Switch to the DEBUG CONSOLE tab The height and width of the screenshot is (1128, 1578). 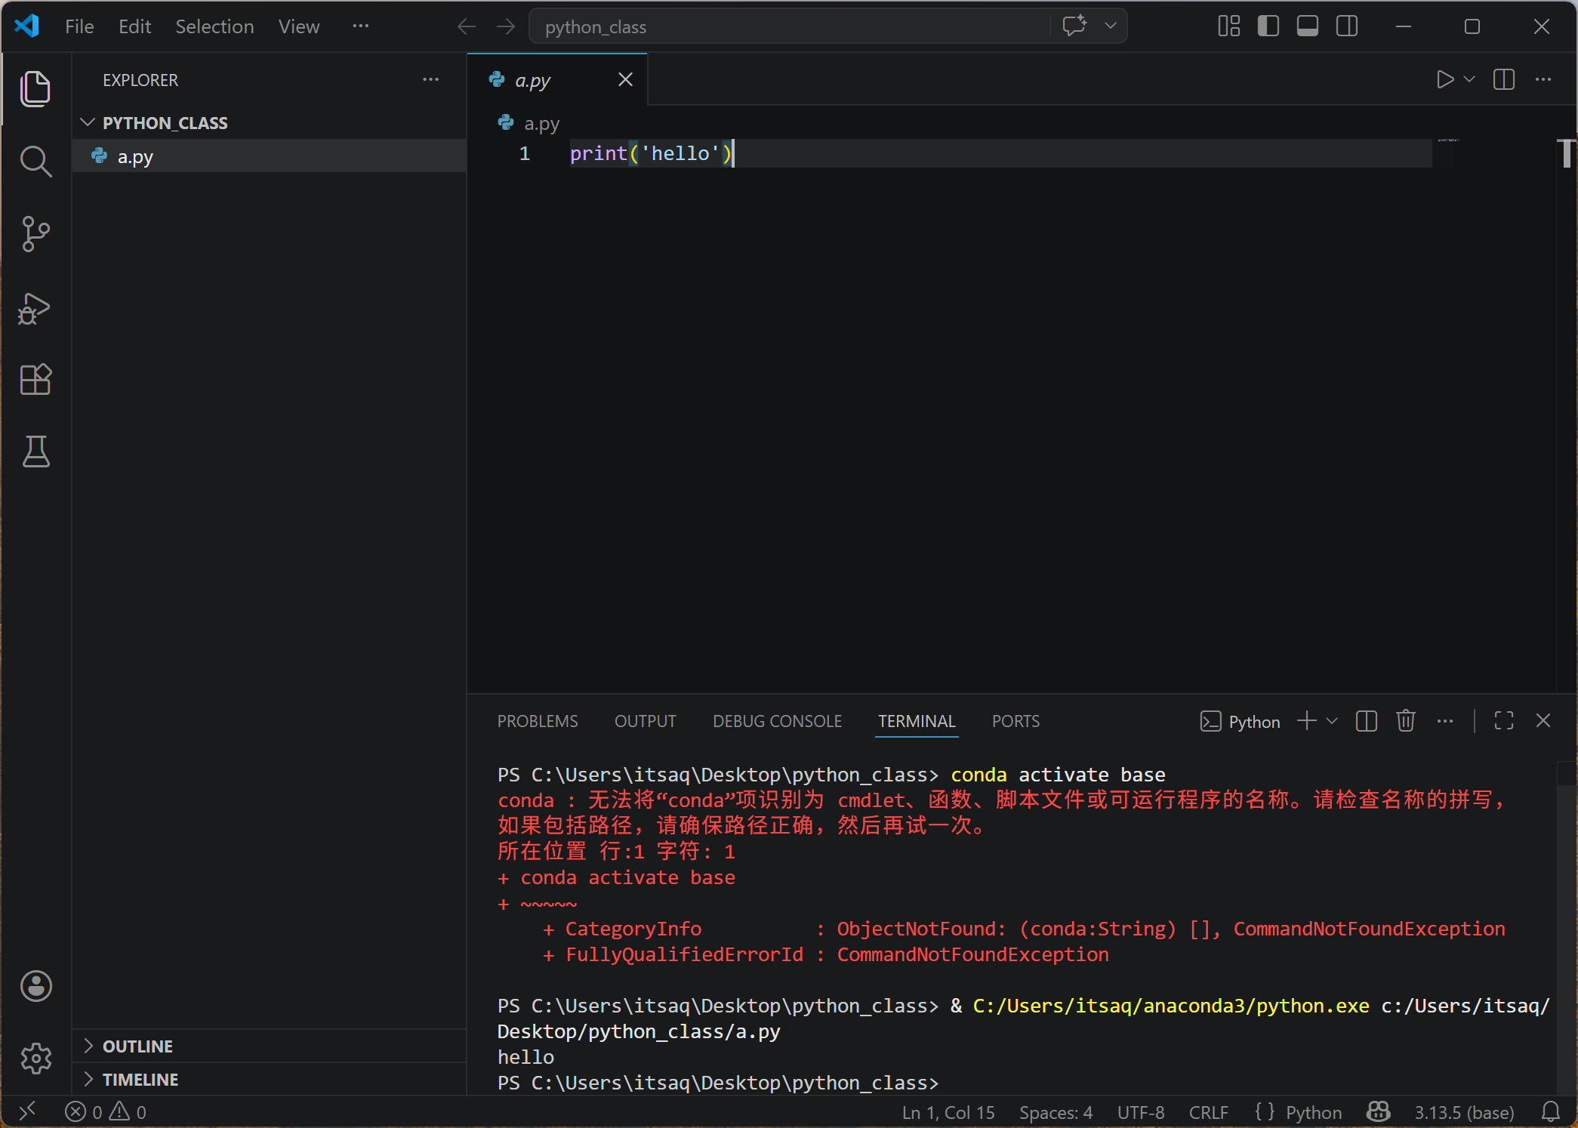tap(778, 721)
